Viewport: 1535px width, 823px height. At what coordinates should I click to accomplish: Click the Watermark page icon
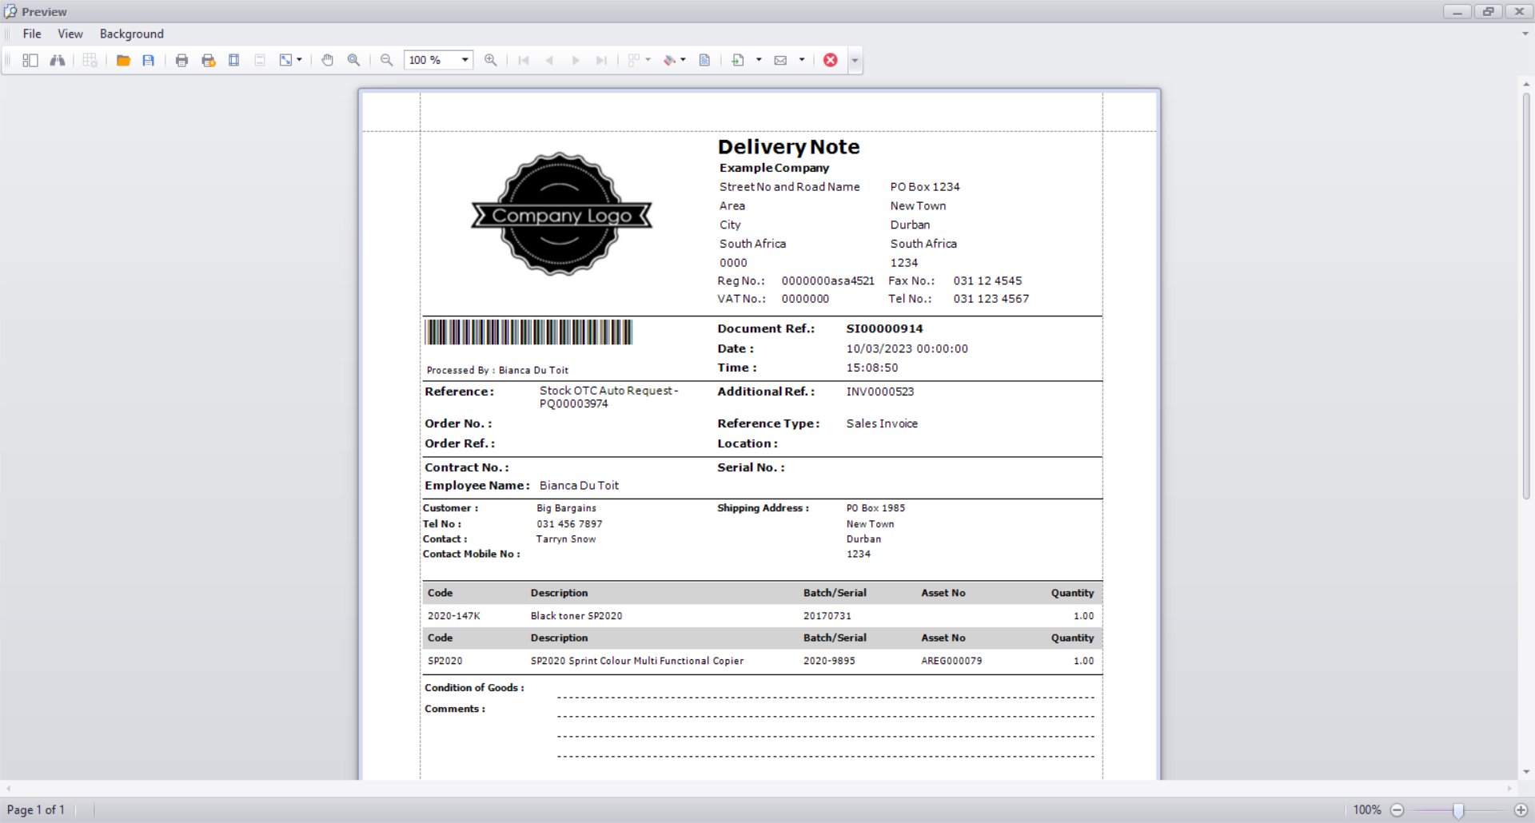pyautogui.click(x=704, y=60)
